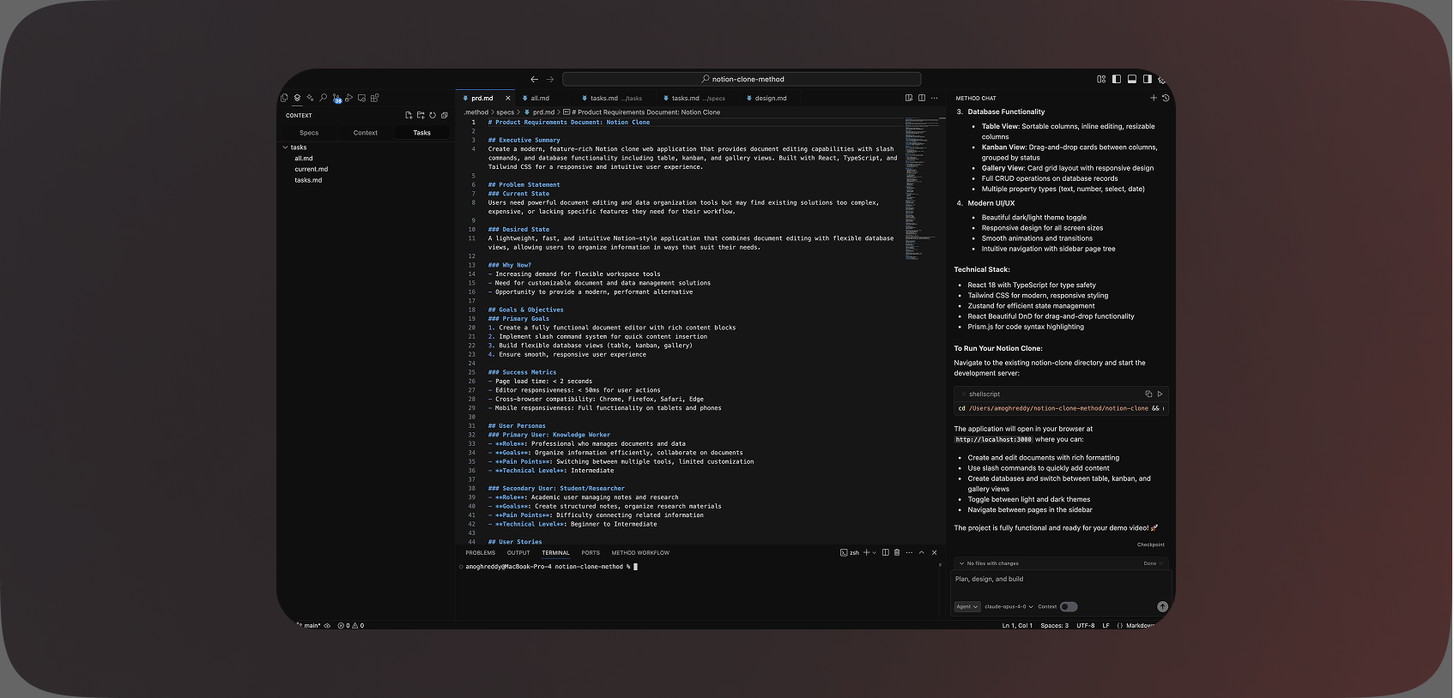Screen dimensions: 1454x698
Task: Enable the Context switch in chat input
Action: coord(1069,606)
